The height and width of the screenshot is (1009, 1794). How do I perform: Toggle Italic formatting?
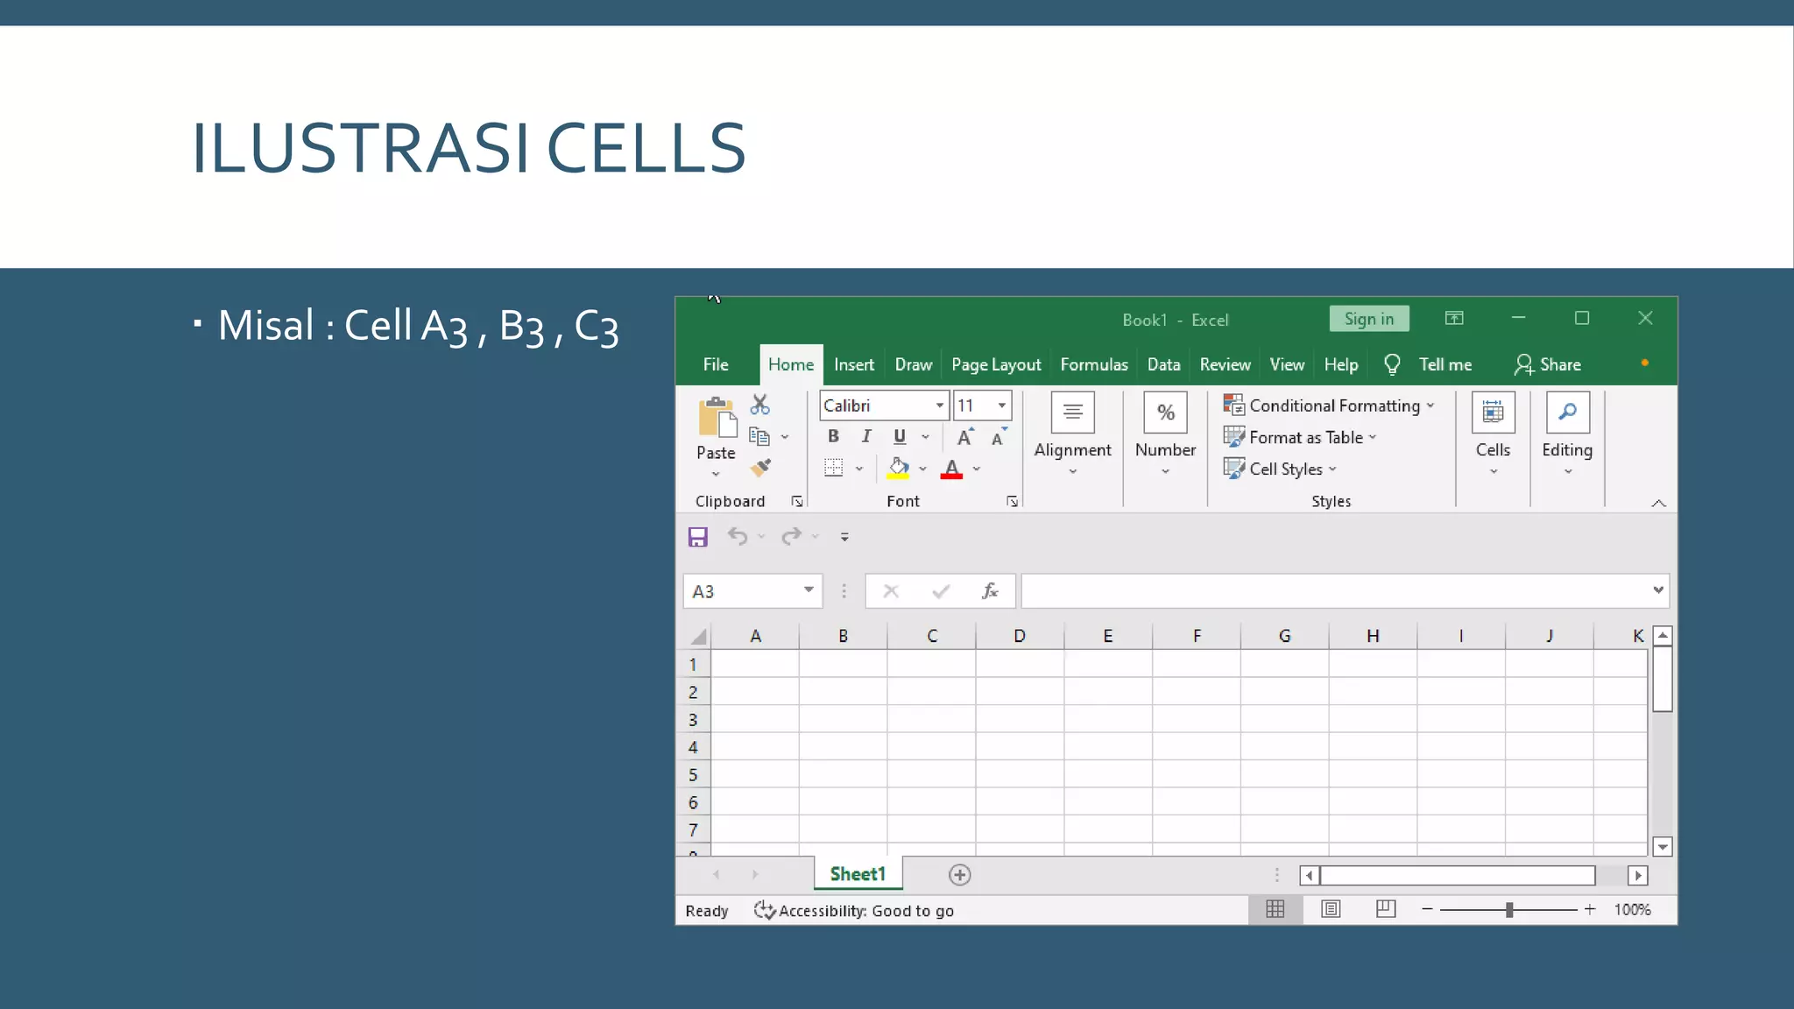866,436
